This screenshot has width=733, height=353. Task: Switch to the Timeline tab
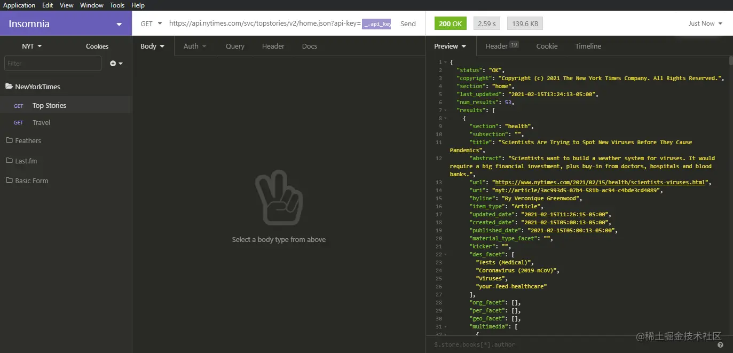click(x=587, y=46)
